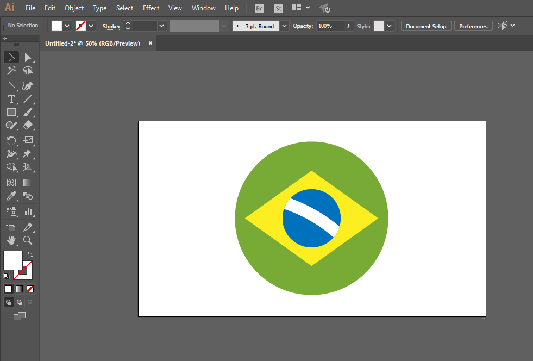Expand the toolbar with double arrows
This screenshot has height=361, width=533.
pyautogui.click(x=5, y=39)
